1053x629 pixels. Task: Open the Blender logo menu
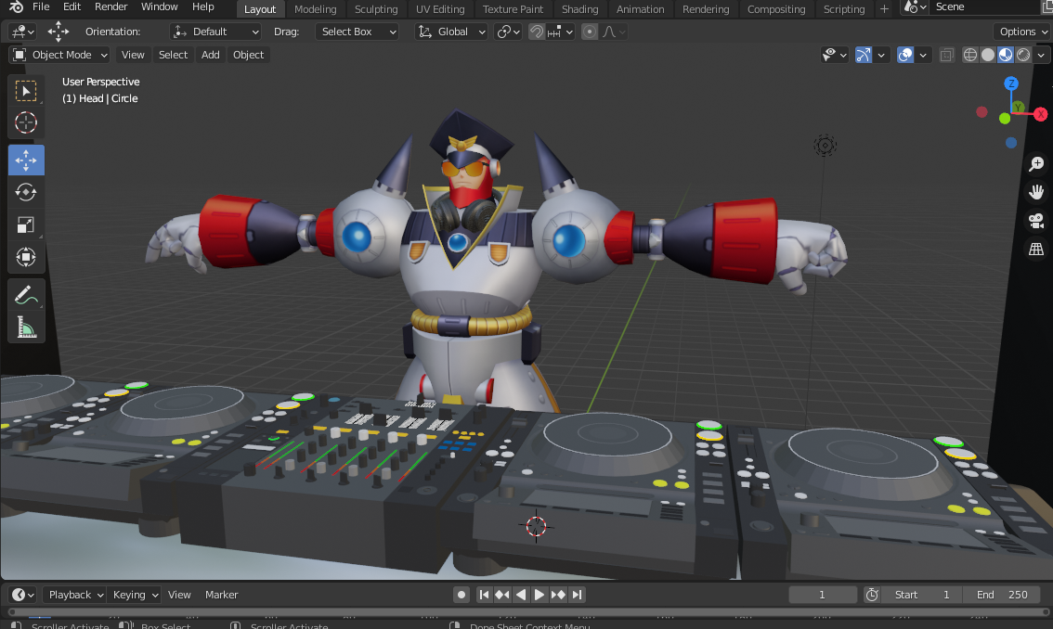16,6
